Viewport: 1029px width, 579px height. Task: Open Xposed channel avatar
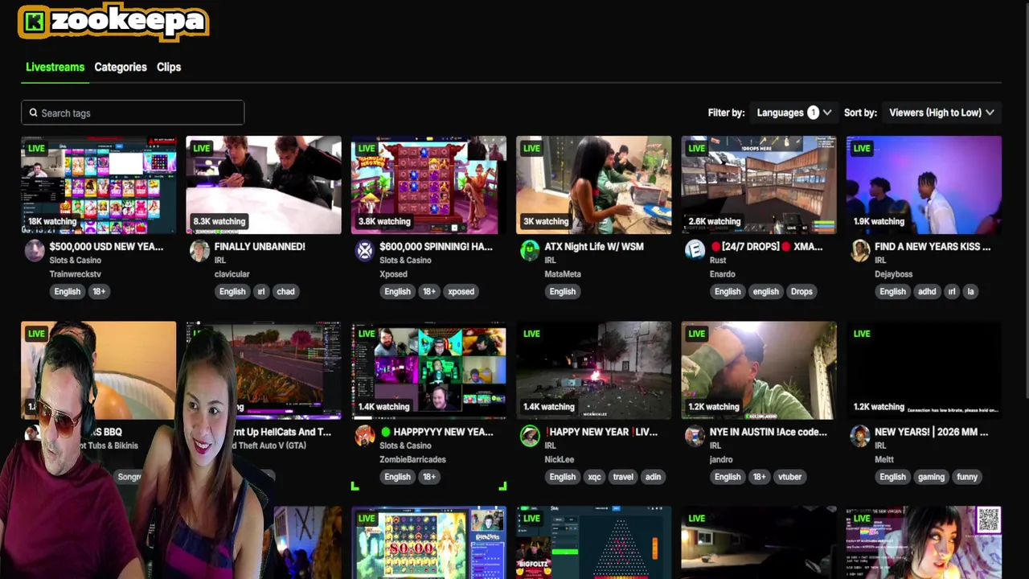click(x=365, y=251)
